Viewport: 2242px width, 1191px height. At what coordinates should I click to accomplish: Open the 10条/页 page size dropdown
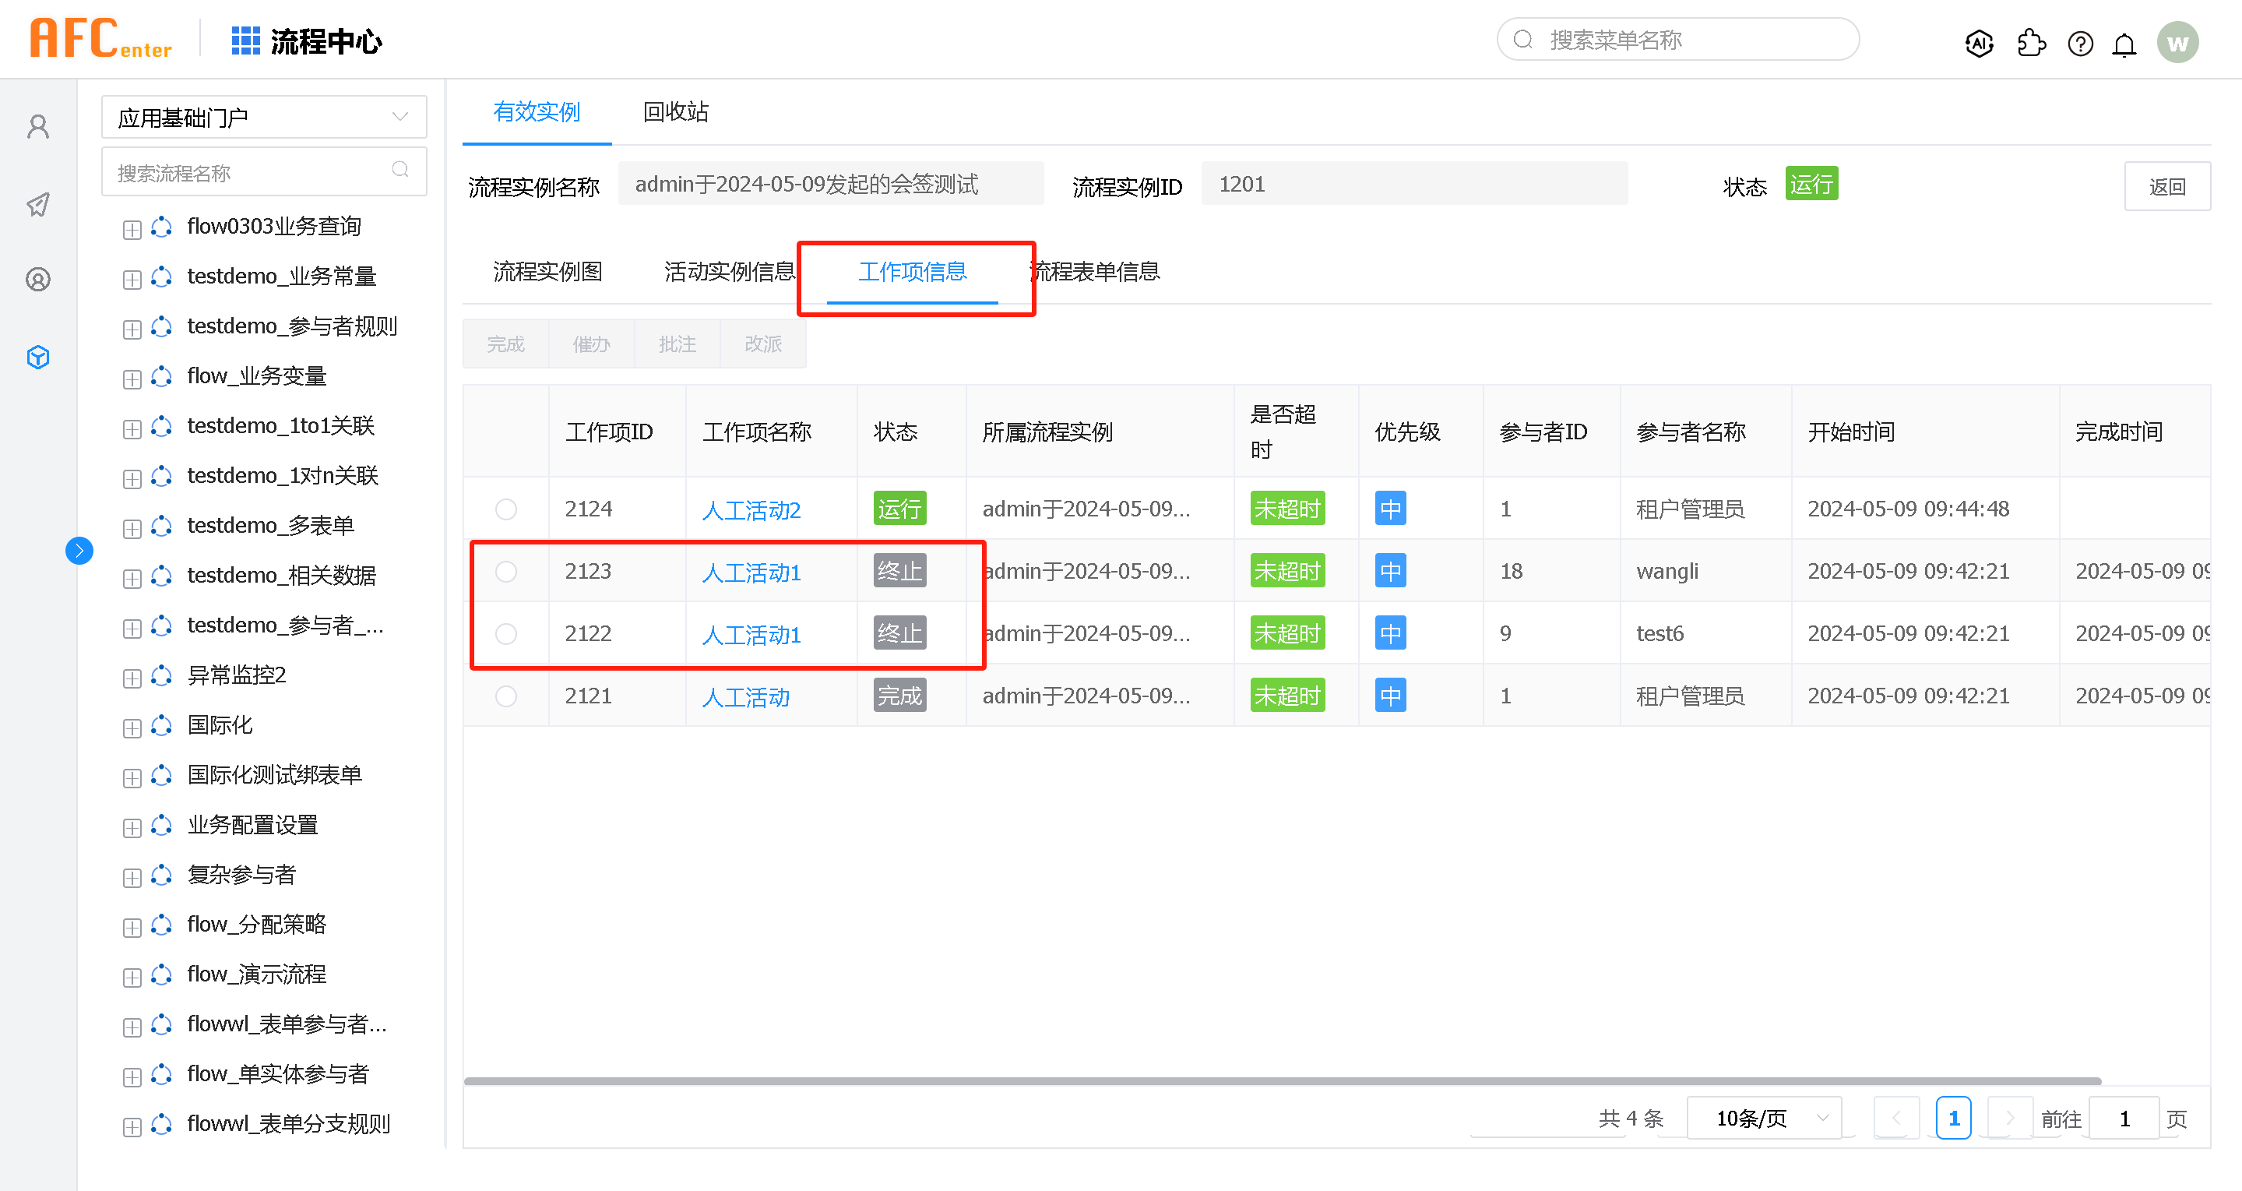click(x=1763, y=1118)
